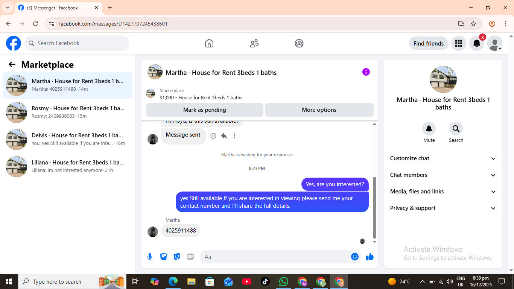
Task: Reply to the "Message sent" message
Action: [224, 136]
